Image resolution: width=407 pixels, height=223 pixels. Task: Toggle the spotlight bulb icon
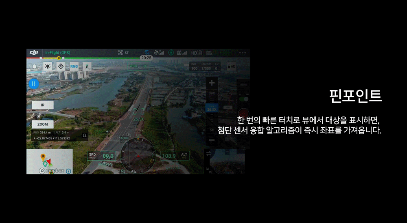coord(48,66)
